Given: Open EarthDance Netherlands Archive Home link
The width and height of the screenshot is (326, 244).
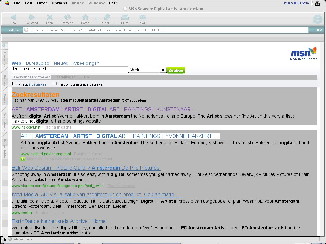Looking at the screenshot, I should tap(59, 221).
